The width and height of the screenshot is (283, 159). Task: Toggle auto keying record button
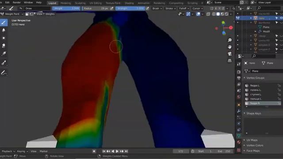coord(94,151)
